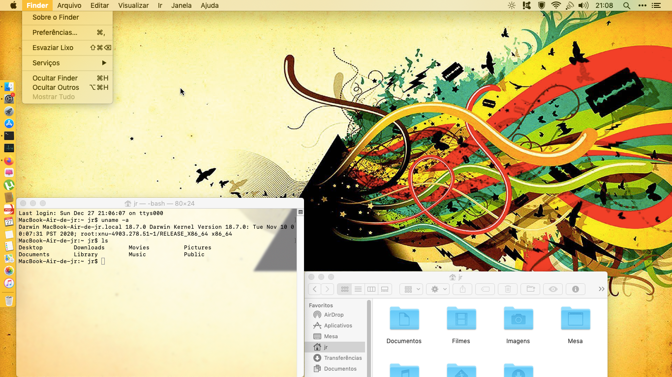Switch Finder to list view
The image size is (672, 377).
(x=358, y=289)
